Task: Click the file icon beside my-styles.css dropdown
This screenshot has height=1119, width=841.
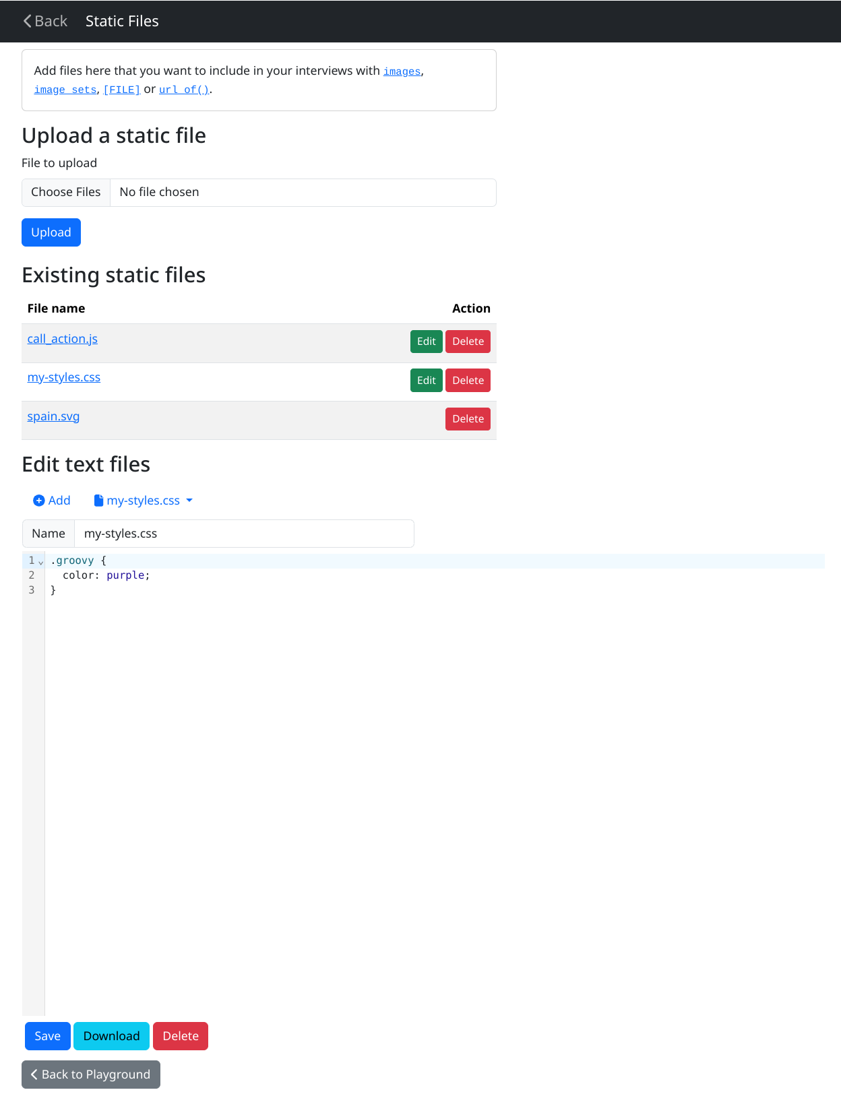Action: pyautogui.click(x=98, y=501)
